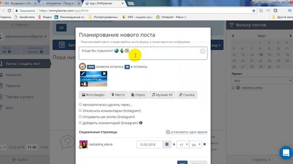Remove nastasina_elena page from post

tap(205, 144)
